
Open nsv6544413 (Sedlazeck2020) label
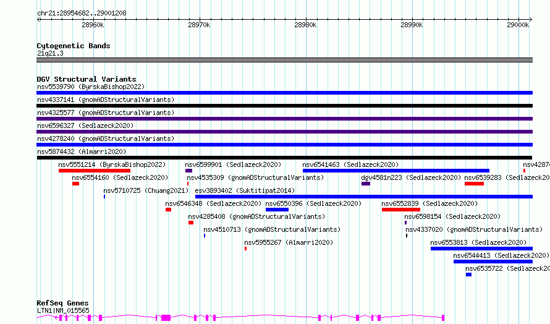click(x=501, y=255)
